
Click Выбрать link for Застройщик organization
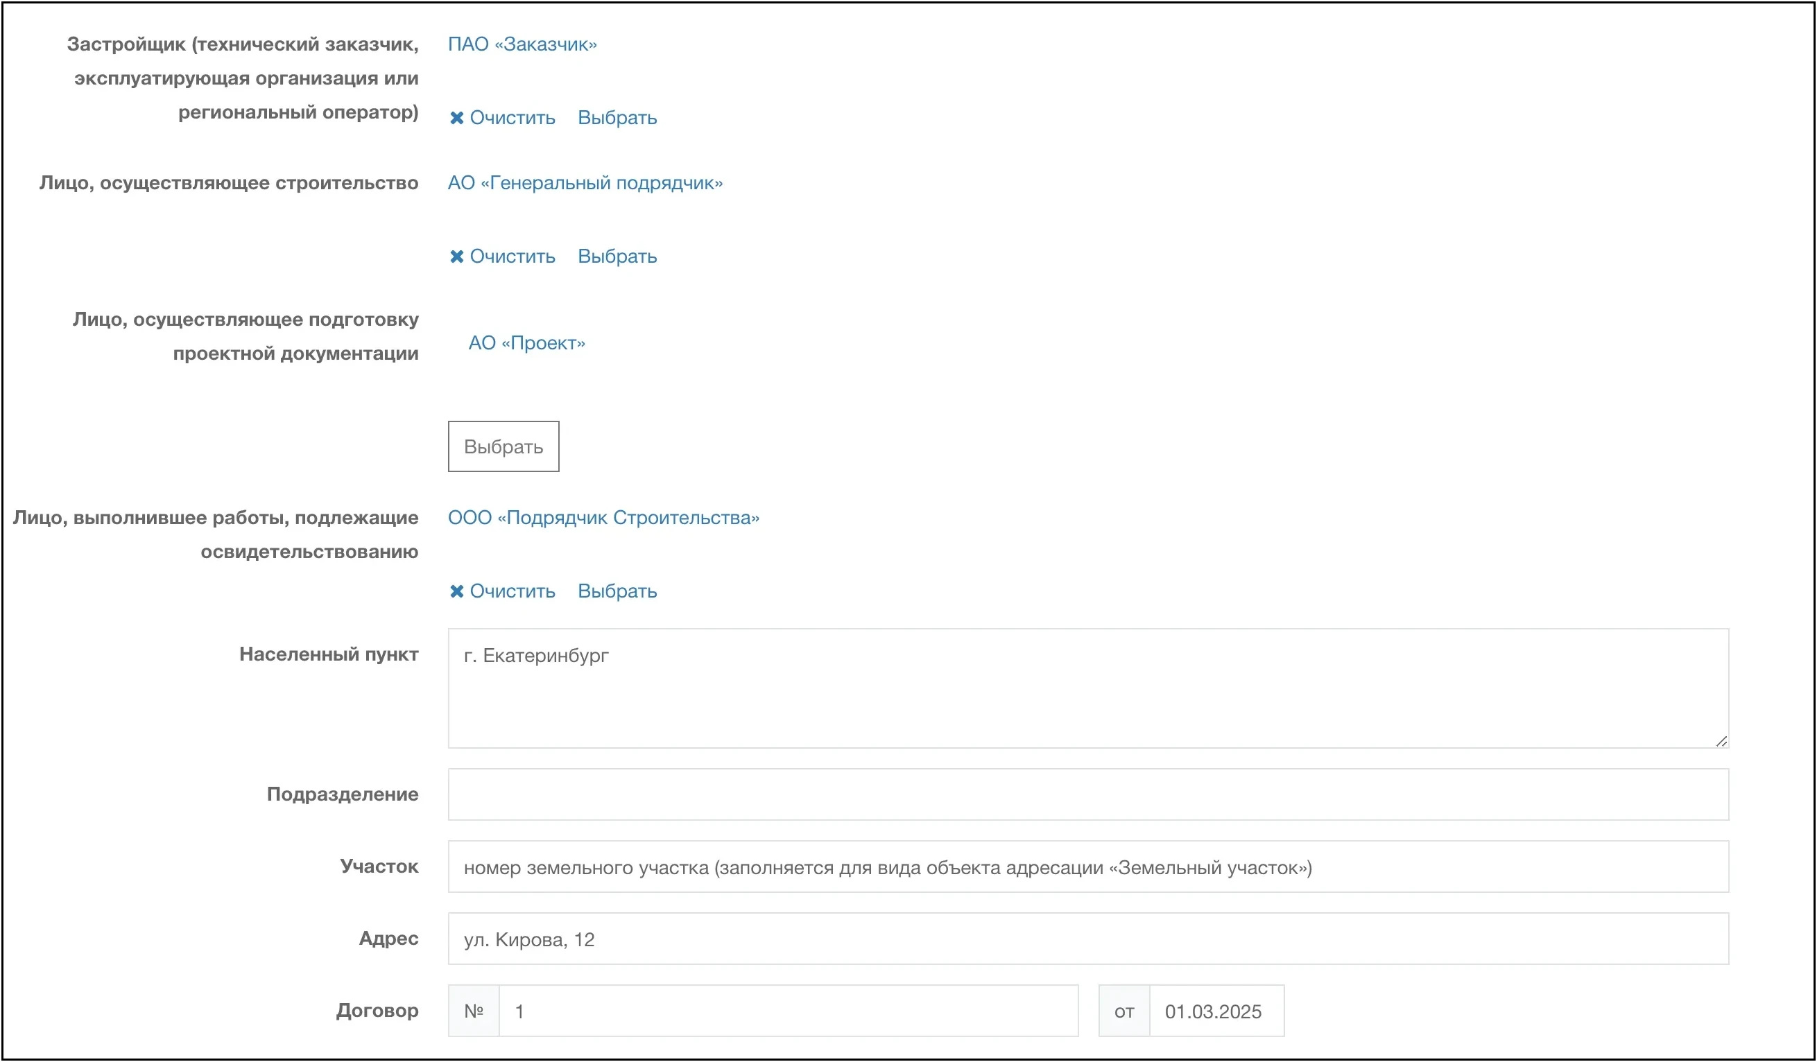coord(617,117)
